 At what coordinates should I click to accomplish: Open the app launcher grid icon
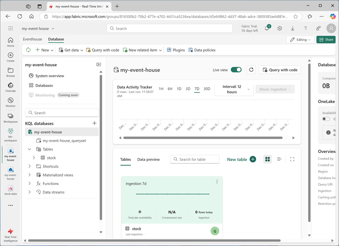coord(10,28)
